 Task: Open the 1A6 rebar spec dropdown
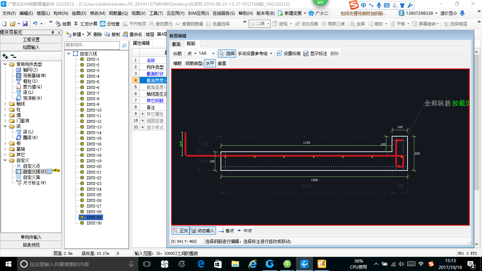213,53
